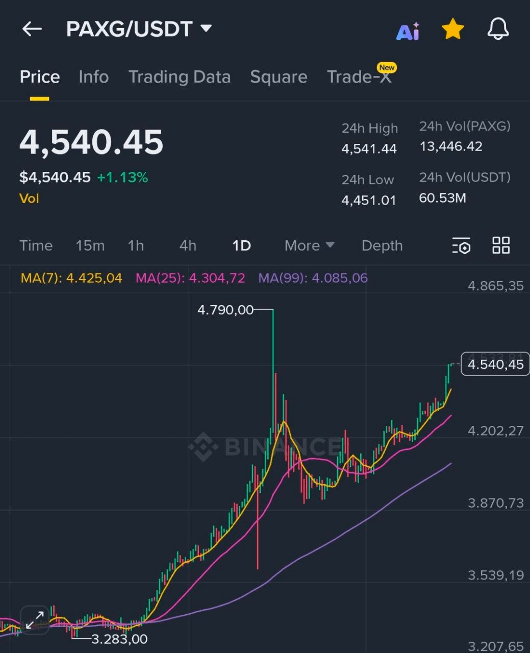Screen dimensions: 530x653
Task: Show the Depth chart
Action: (x=382, y=246)
